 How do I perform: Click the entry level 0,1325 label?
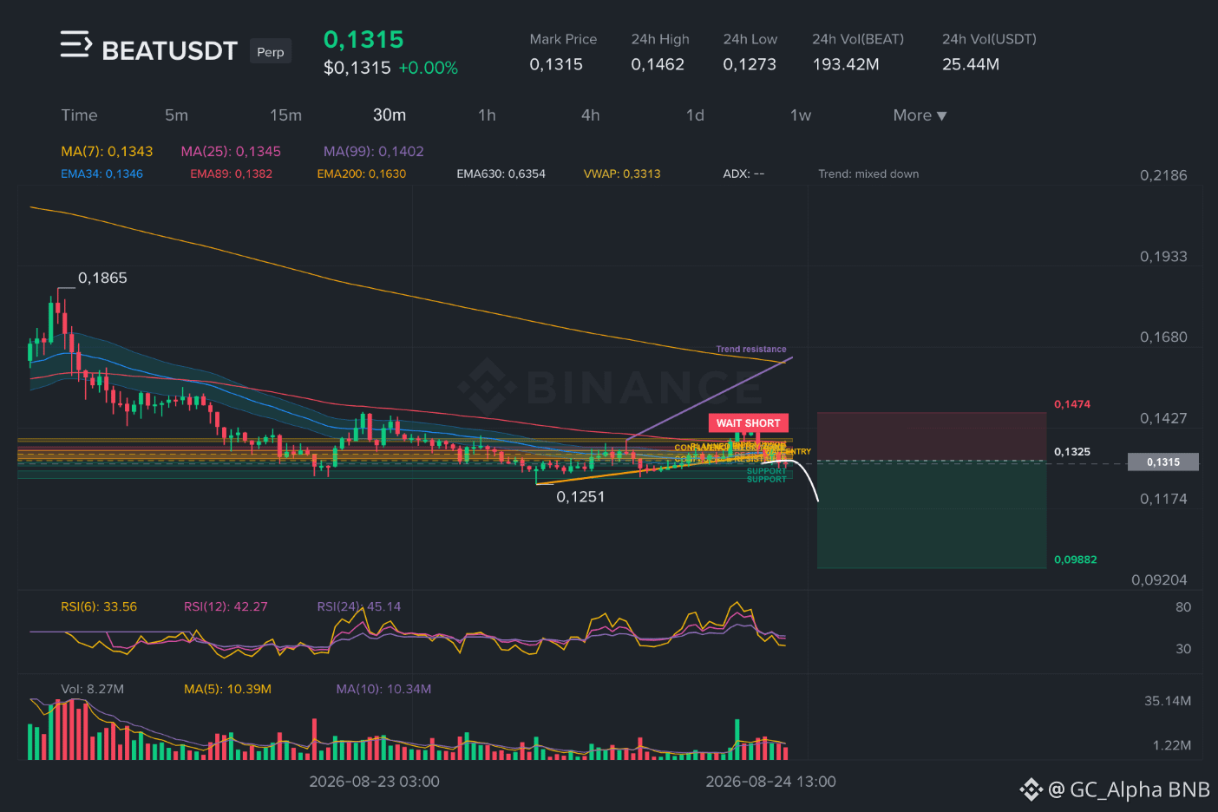click(1072, 452)
